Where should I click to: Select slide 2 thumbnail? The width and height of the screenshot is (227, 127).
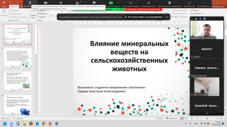[18, 58]
